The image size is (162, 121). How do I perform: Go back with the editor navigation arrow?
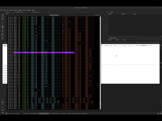point(24,12)
